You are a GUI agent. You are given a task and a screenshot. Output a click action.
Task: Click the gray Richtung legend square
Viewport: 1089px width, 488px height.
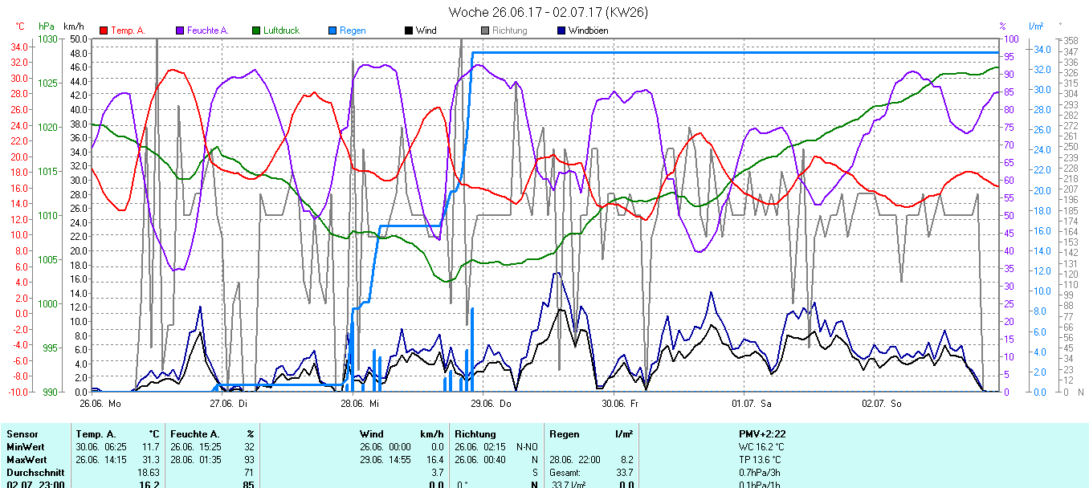click(x=485, y=31)
